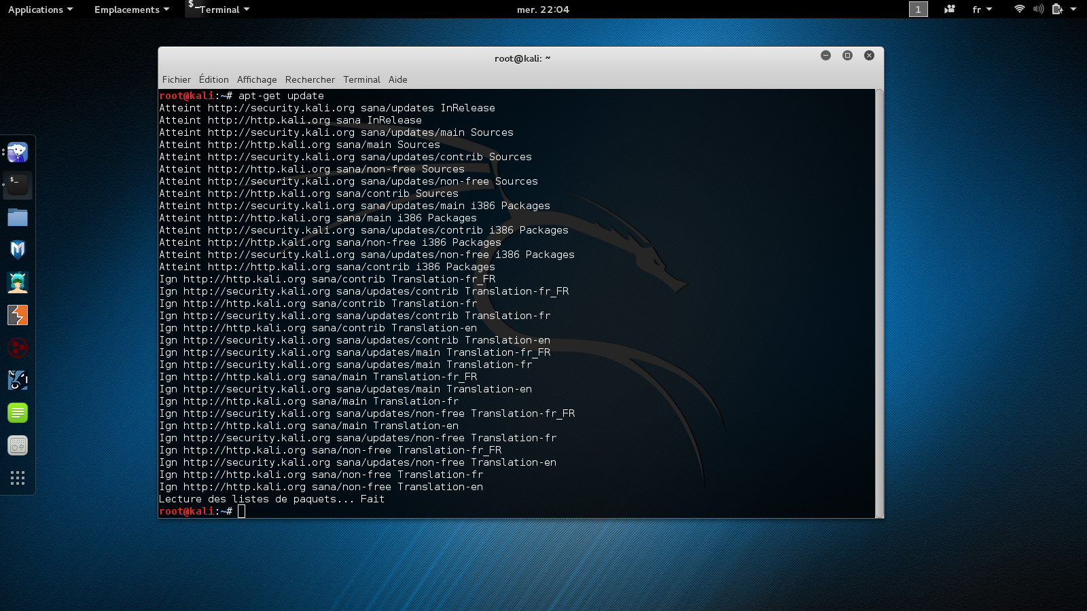Screen dimensions: 1087x611
Task: Click line 'Lecture des listes de paquets... Fait'
Action: (x=272, y=499)
